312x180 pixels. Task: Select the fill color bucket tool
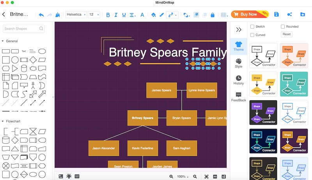(x=153, y=15)
